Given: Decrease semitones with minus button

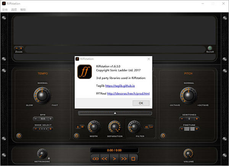Looking at the screenshot, I should [182, 119].
